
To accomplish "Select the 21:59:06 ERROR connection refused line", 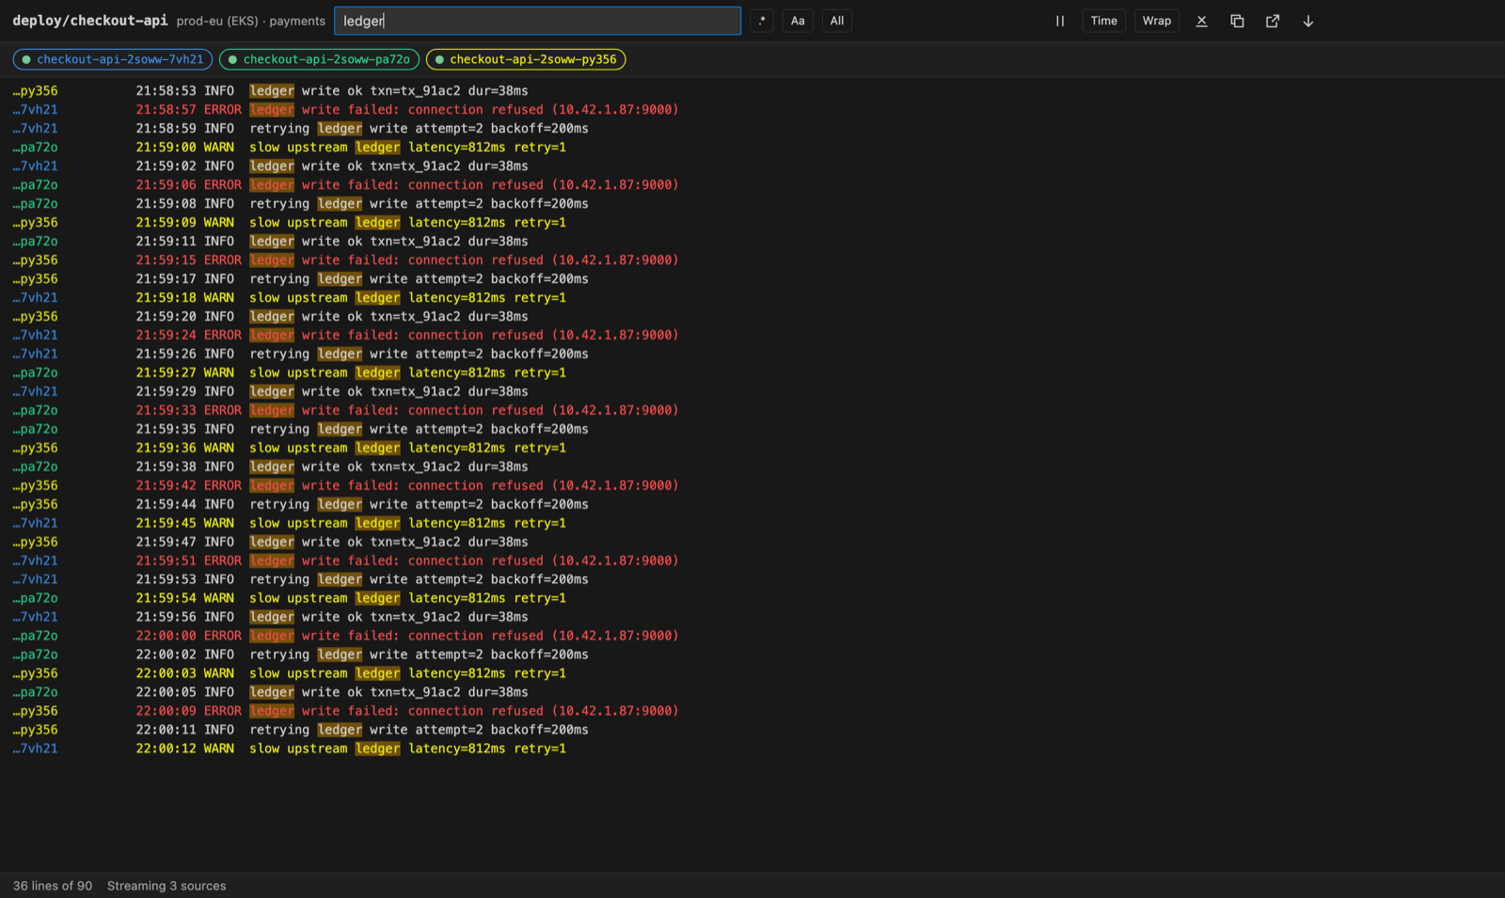I will [x=752, y=185].
